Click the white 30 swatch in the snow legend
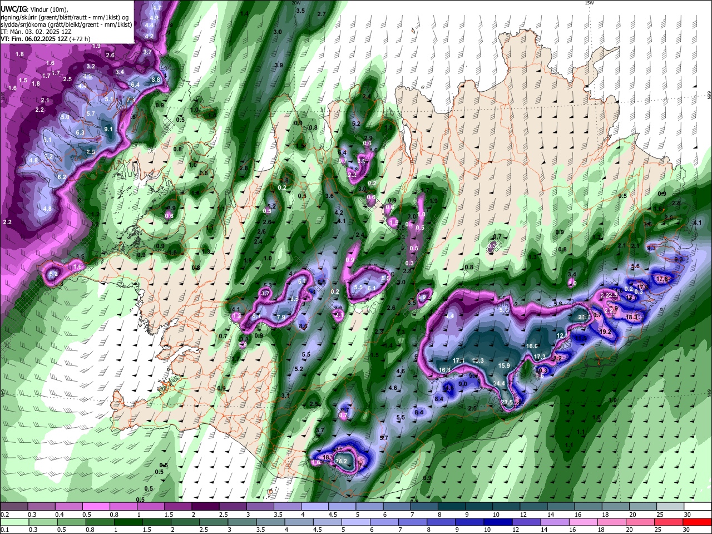The height and width of the screenshot is (534, 712). pyautogui.click(x=698, y=506)
